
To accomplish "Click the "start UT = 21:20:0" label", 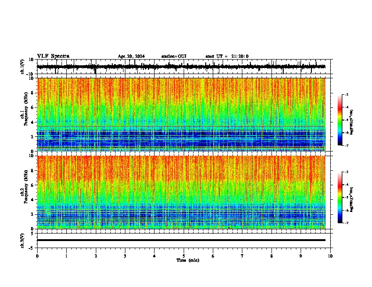I will tap(227, 56).
